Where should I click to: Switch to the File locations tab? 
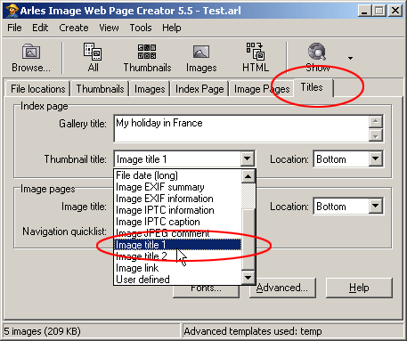37,89
